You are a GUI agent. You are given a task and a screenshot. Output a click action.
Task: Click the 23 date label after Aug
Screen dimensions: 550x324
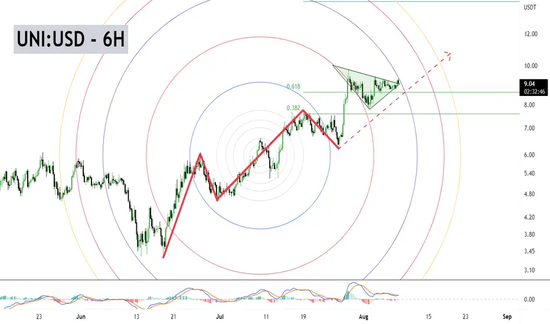click(x=466, y=317)
